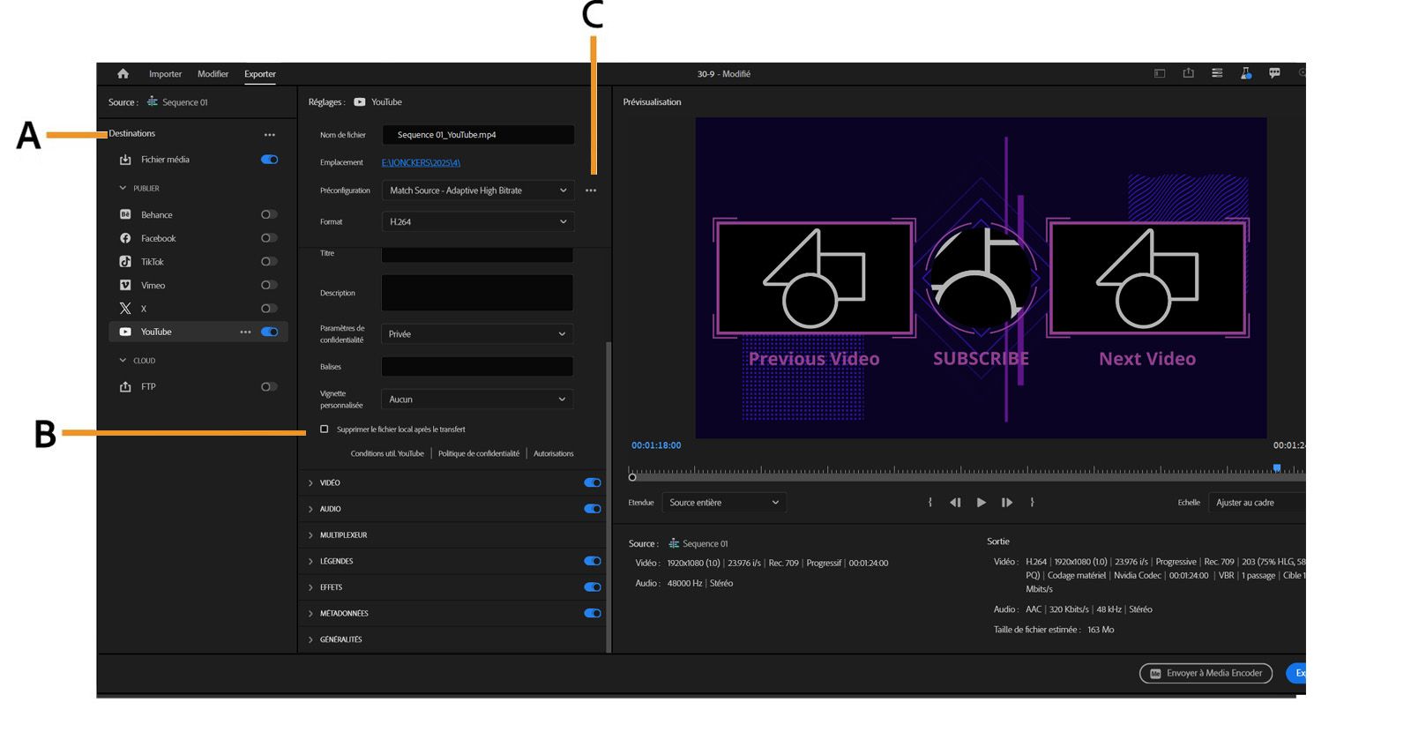Click the preview timeline scrubber bar
Image resolution: width=1411 pixels, height=747 pixels.
(x=952, y=476)
